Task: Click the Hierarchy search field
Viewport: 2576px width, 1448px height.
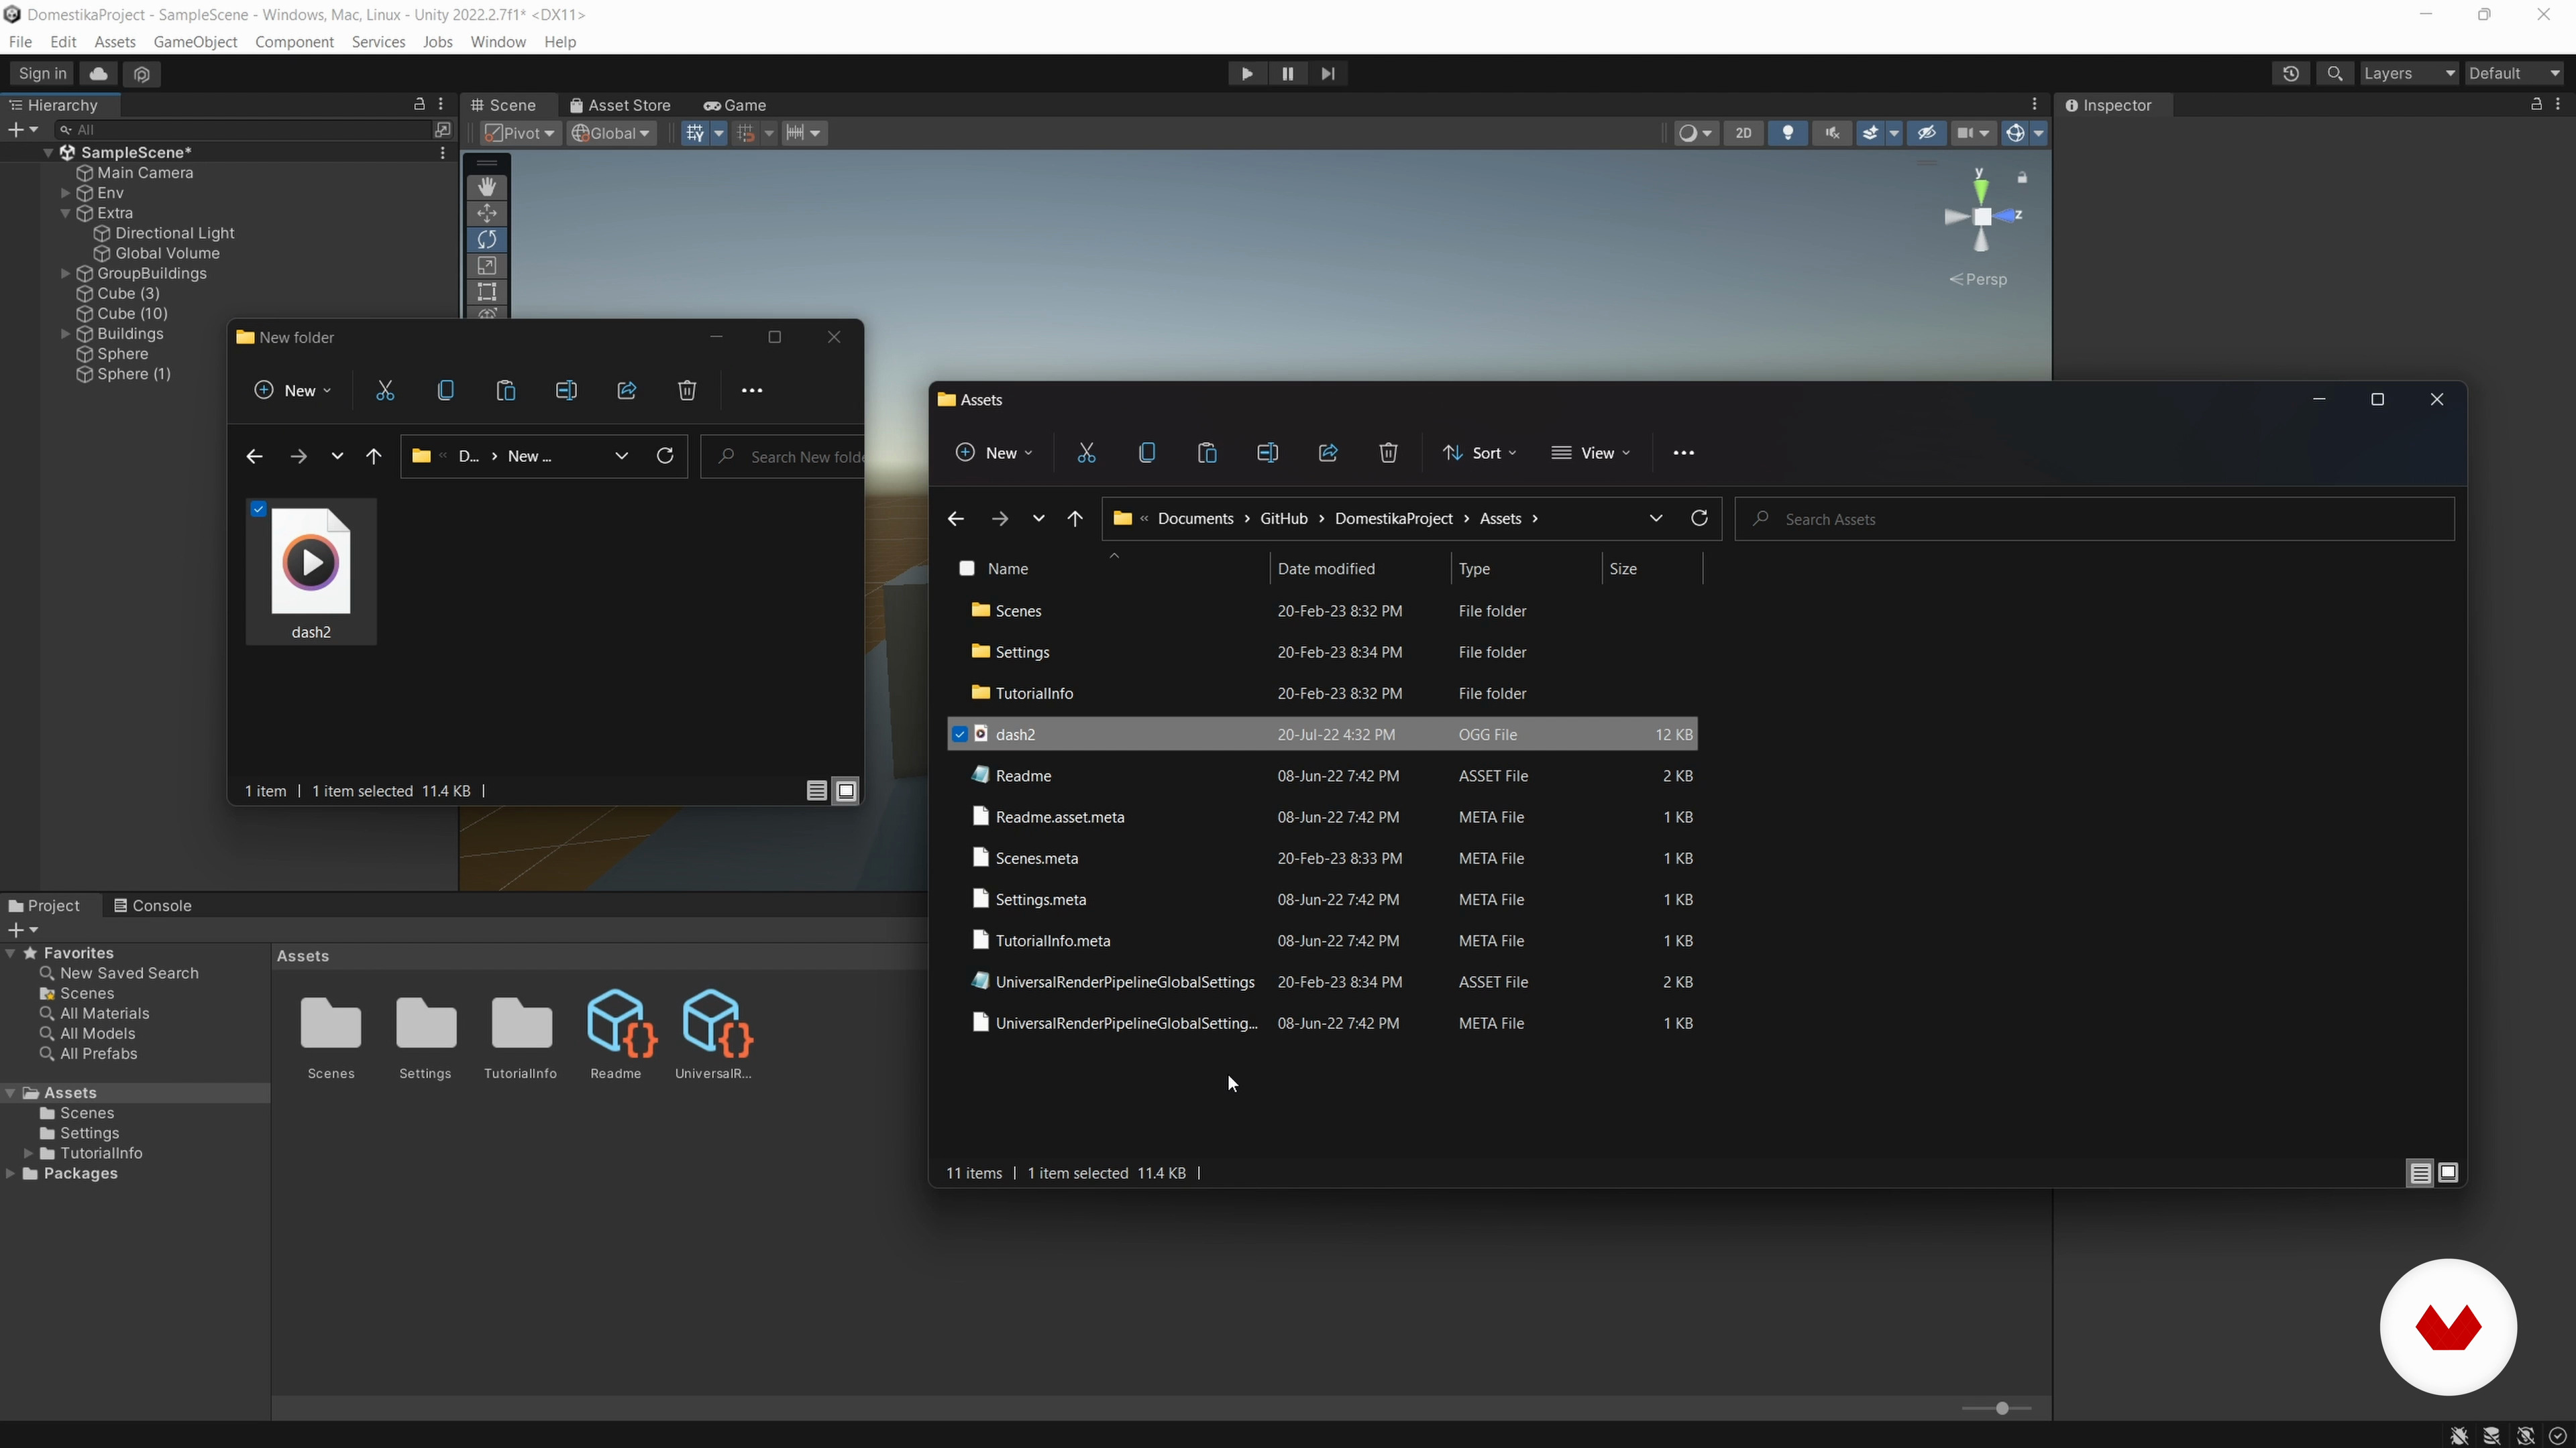Action: [243, 130]
